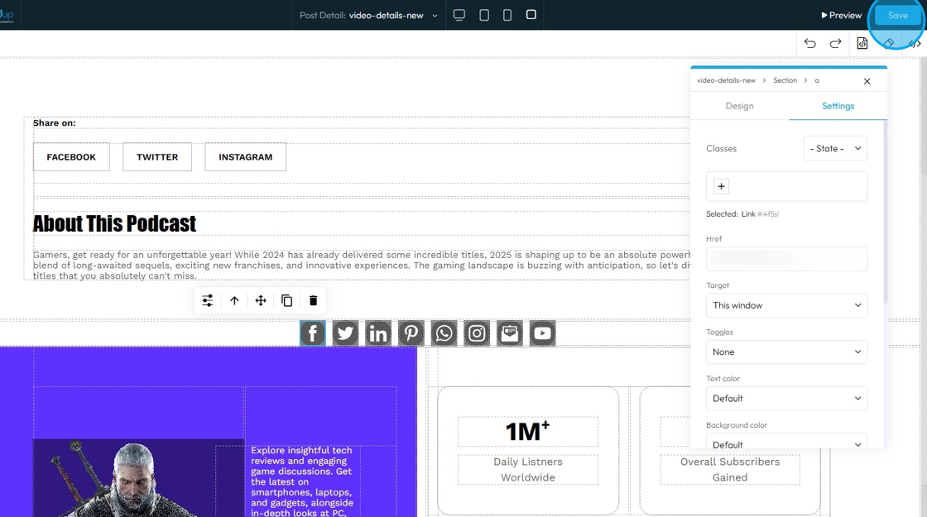Select the Facebook social icon

pos(313,333)
